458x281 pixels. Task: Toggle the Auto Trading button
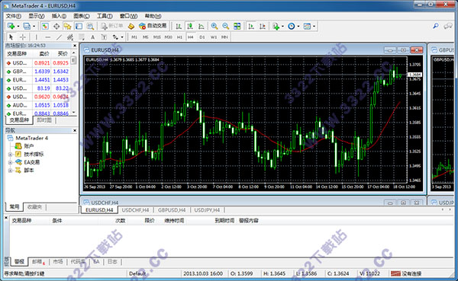click(153, 26)
